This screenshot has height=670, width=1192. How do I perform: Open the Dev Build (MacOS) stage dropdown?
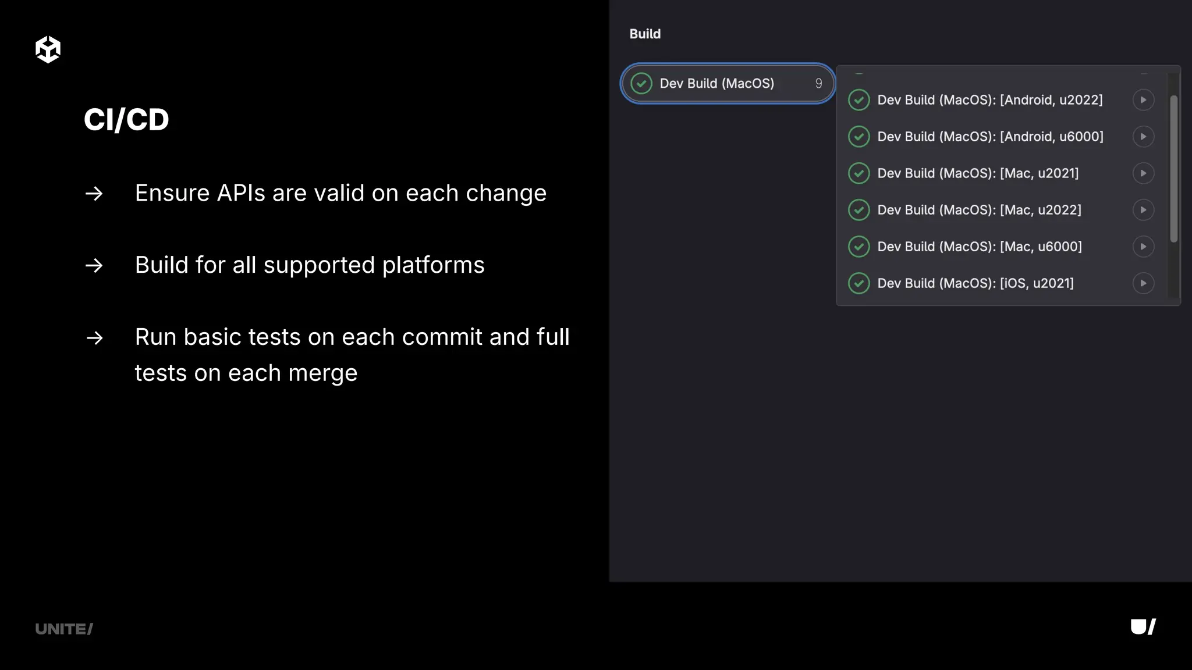[728, 83]
